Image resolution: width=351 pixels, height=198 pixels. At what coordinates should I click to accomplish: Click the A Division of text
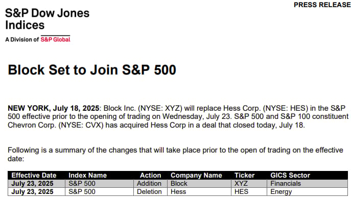click(22, 40)
